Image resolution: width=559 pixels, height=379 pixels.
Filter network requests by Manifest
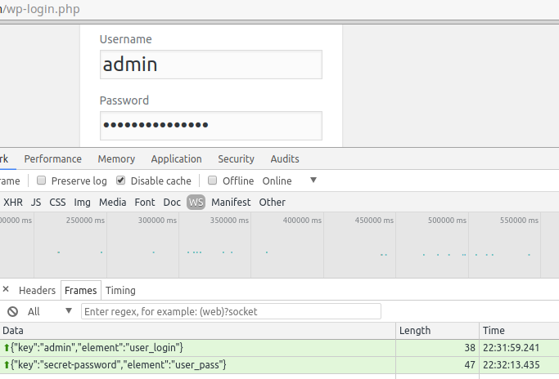click(231, 202)
